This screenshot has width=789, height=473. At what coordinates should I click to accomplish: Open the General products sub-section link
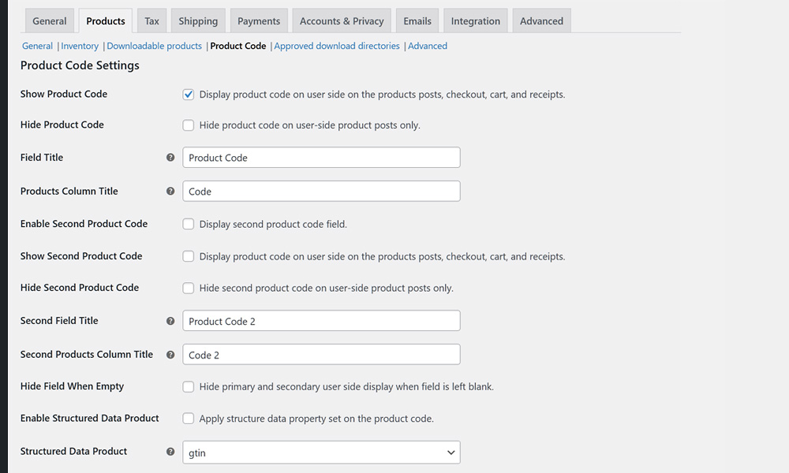click(x=37, y=46)
